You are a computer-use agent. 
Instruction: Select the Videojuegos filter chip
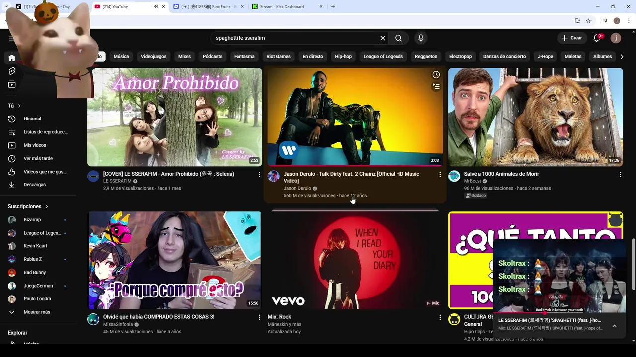[x=154, y=57]
